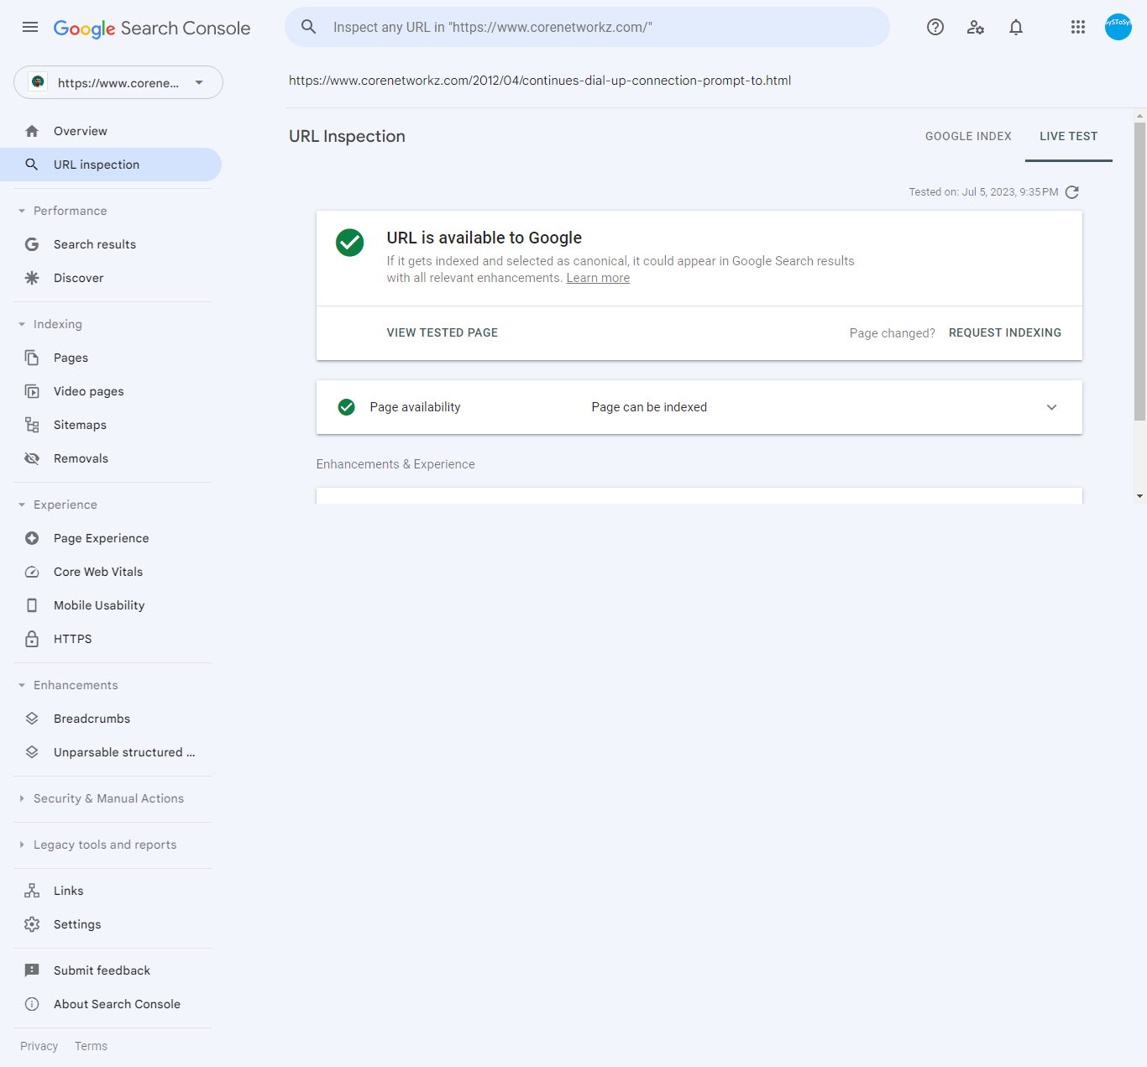Click the Help question mark icon
Image resolution: width=1147 pixels, height=1067 pixels.
(x=935, y=27)
